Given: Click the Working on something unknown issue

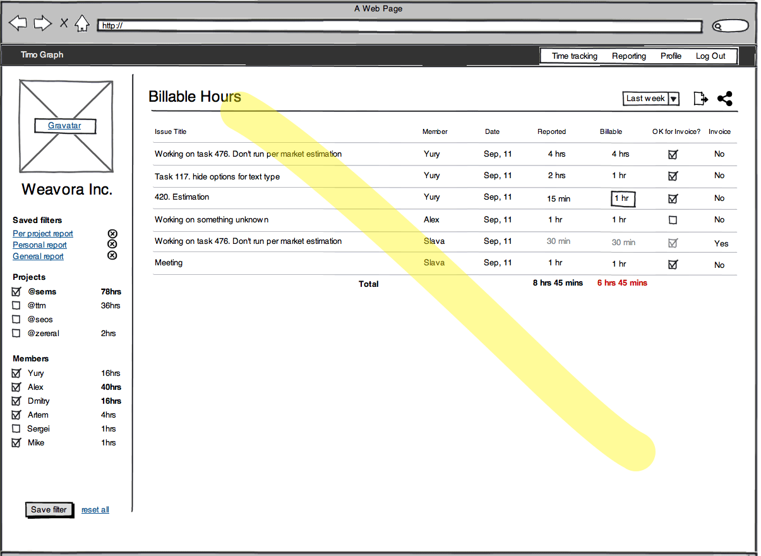Looking at the screenshot, I should [212, 220].
